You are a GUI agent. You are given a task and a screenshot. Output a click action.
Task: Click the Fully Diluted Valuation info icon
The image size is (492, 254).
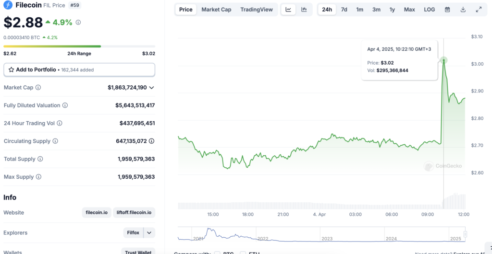[65, 105]
